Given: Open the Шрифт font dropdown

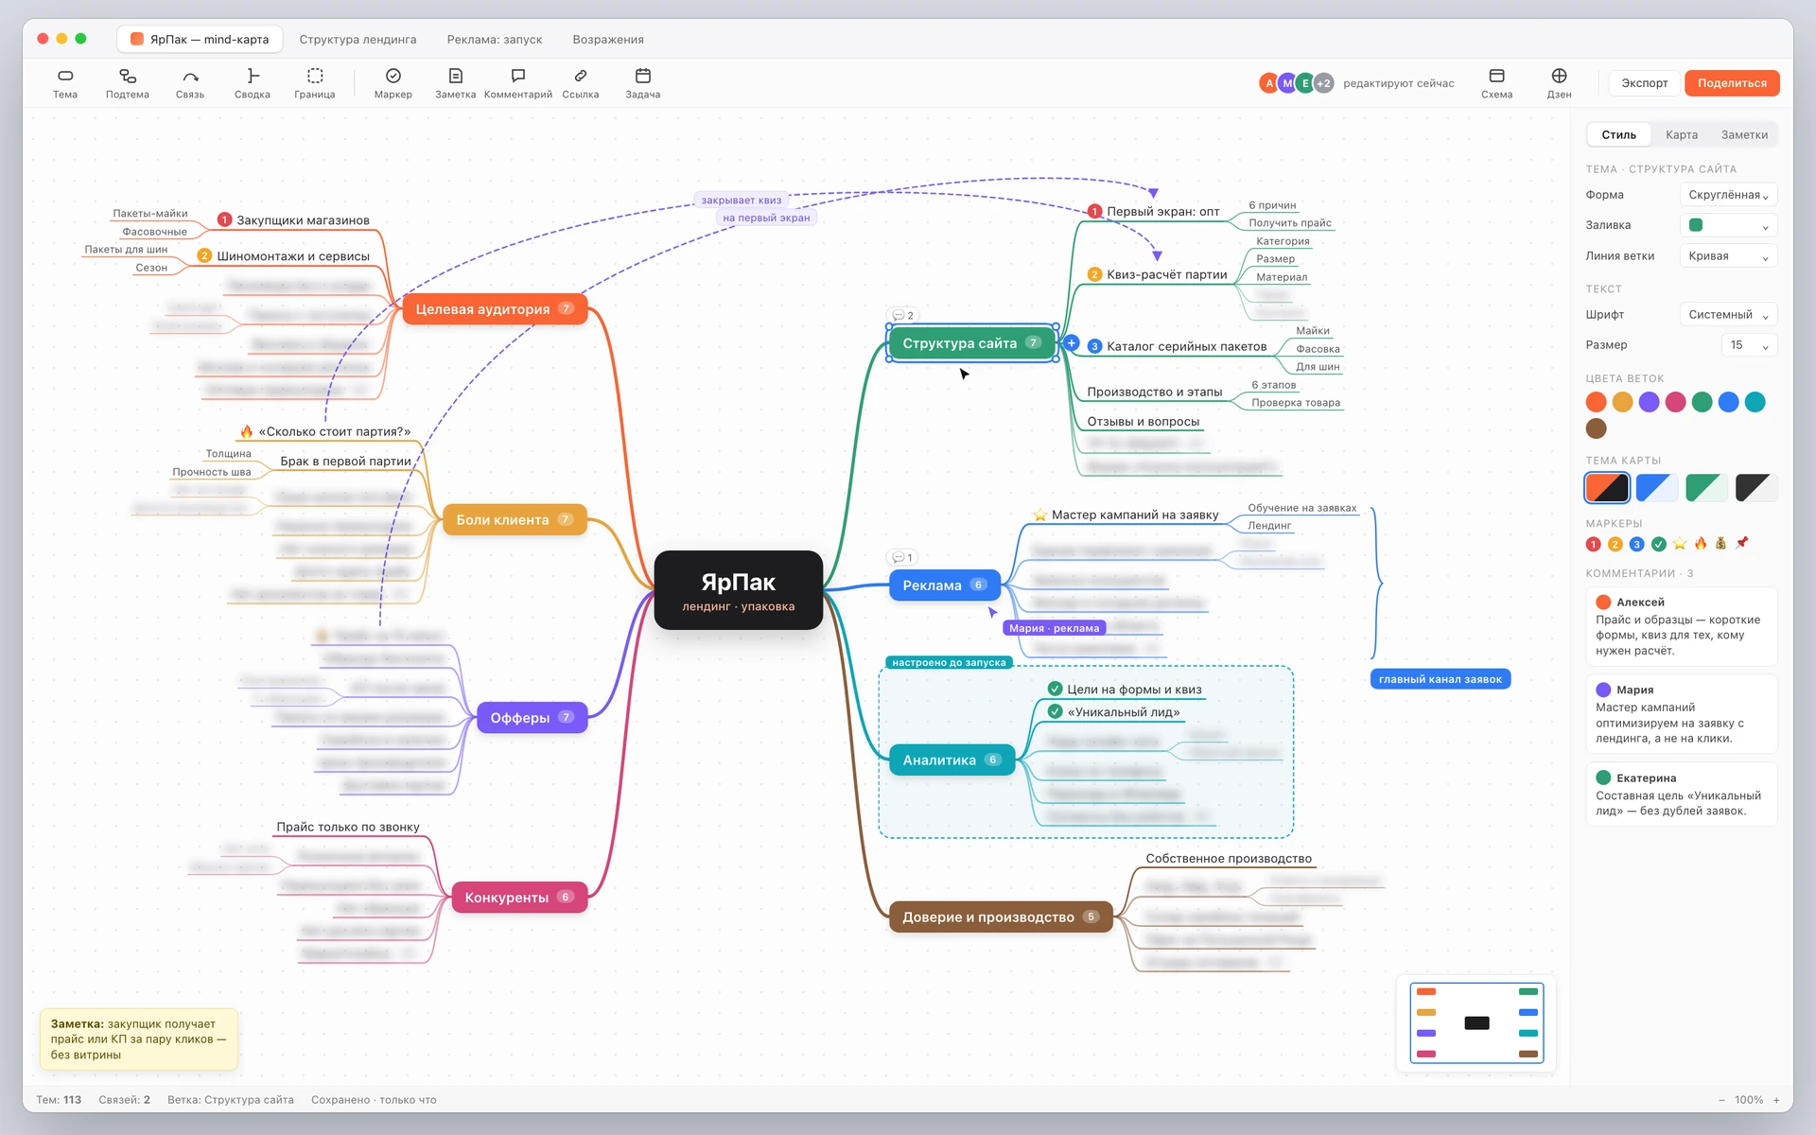Looking at the screenshot, I should pos(1728,314).
